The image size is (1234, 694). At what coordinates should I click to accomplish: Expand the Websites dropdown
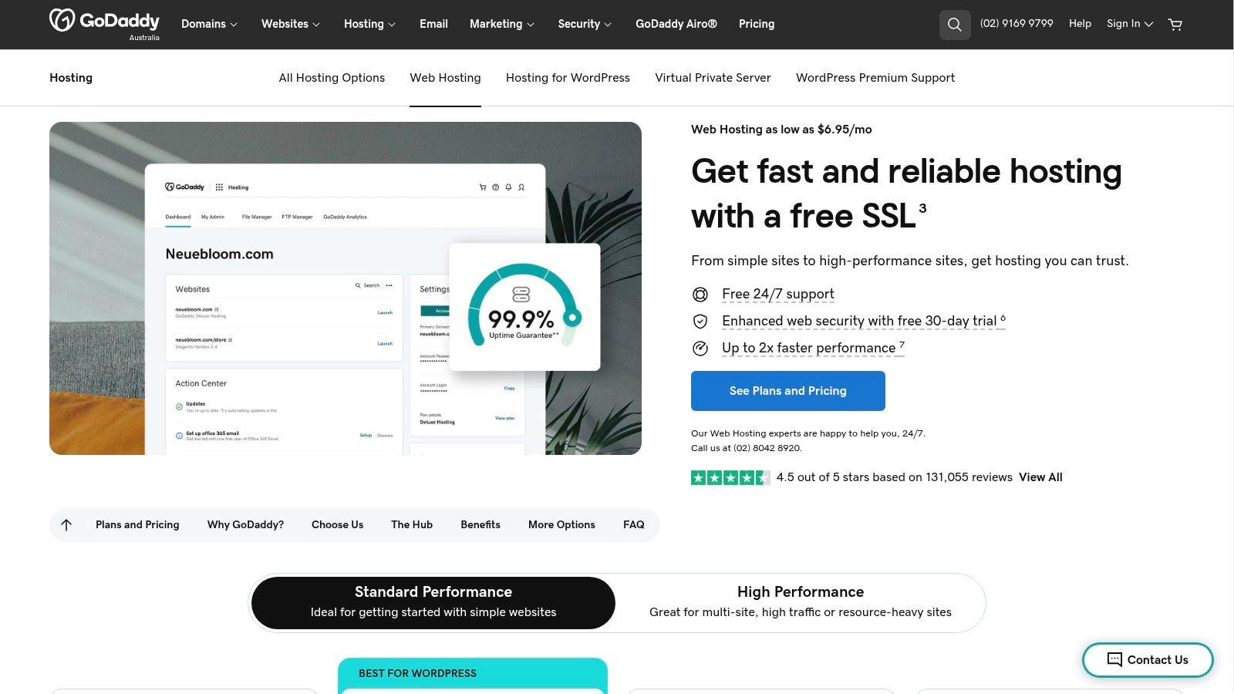tap(290, 24)
